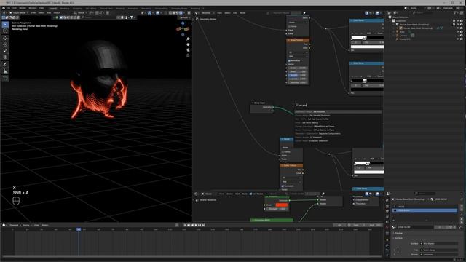Viewport: 466px width, 262px height.
Task: Toggle visibility eye for Area light
Action: [x=458, y=32]
